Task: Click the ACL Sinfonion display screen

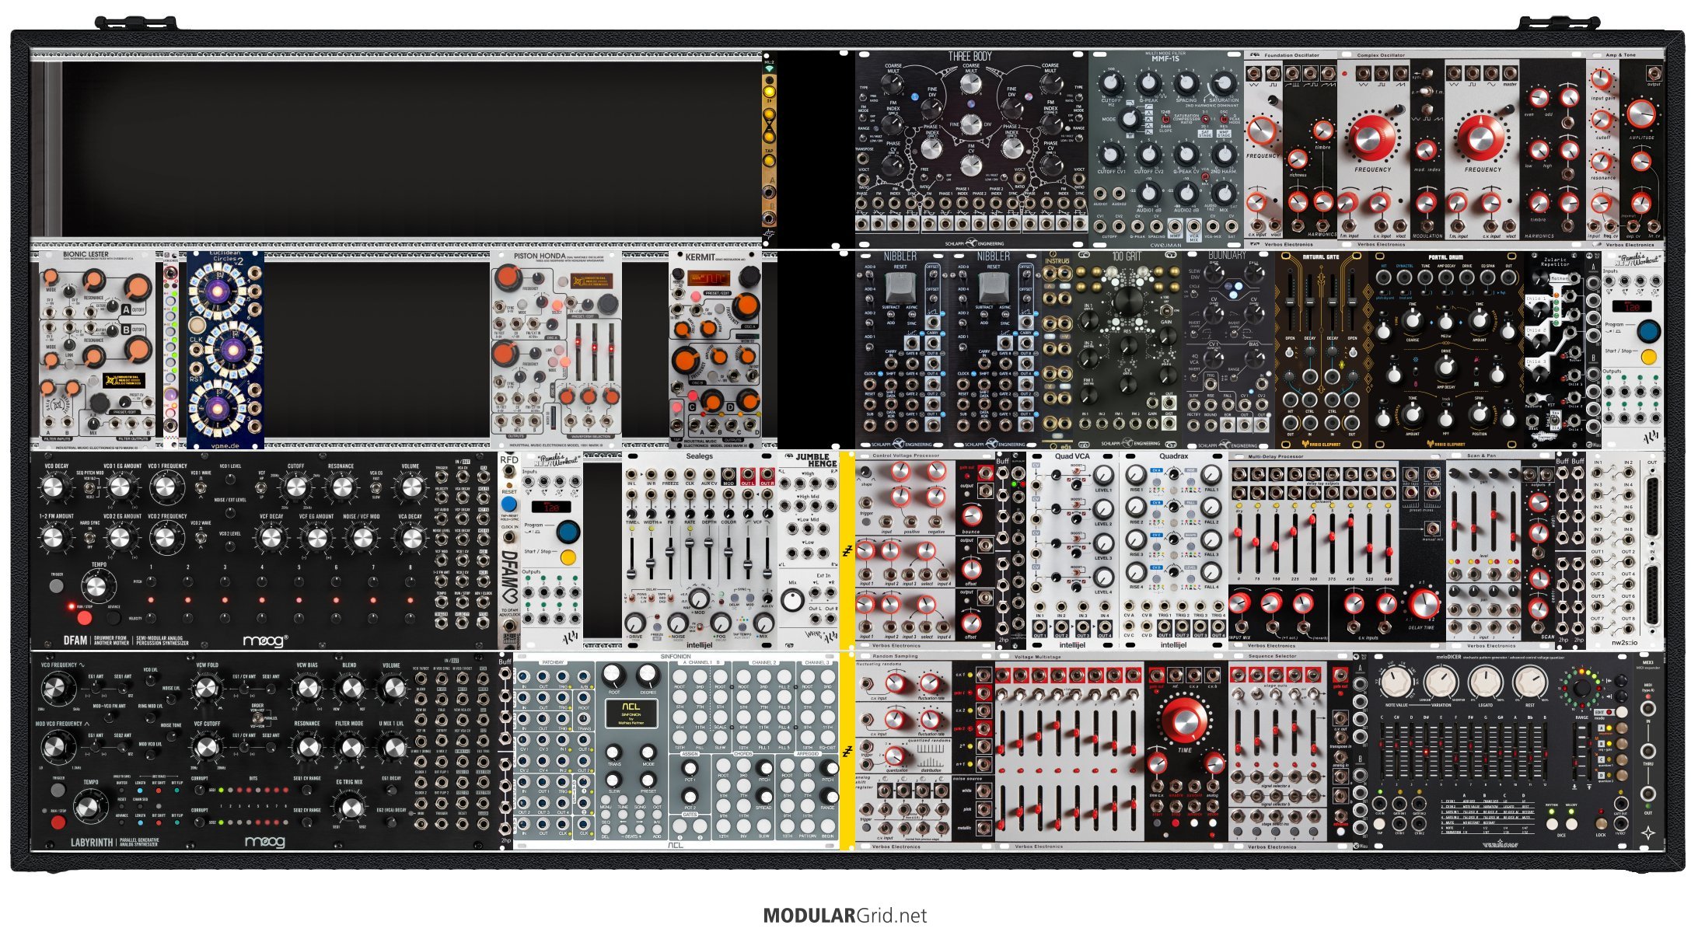Action: tap(631, 714)
